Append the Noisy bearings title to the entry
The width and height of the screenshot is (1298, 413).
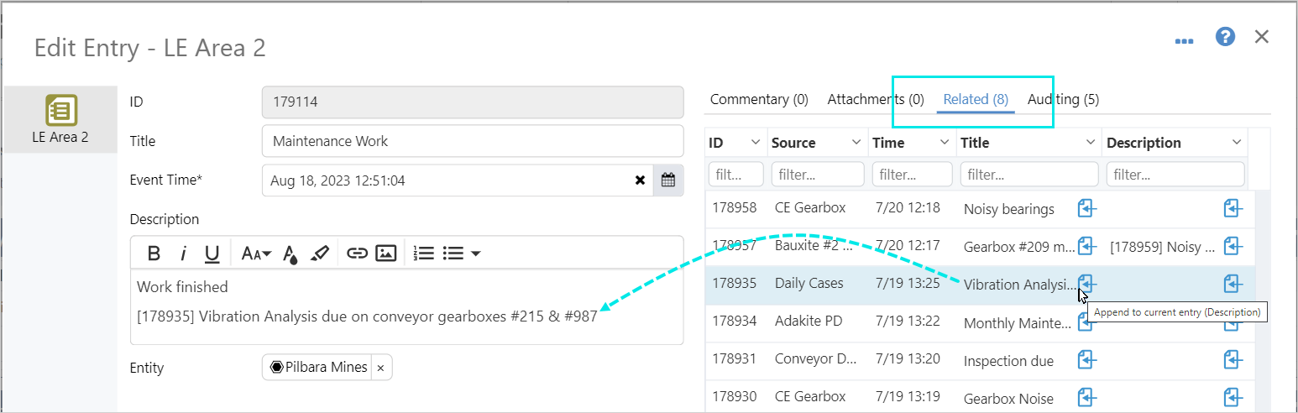(1087, 208)
